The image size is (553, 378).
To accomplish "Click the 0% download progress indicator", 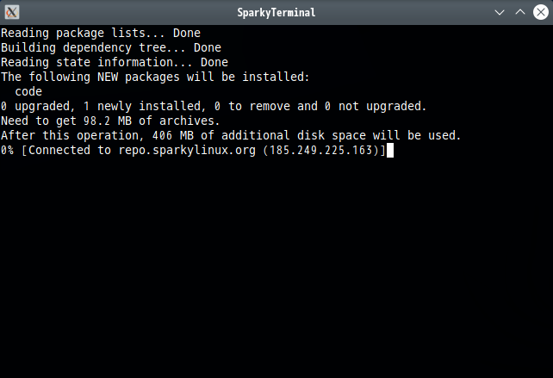I will coord(7,150).
